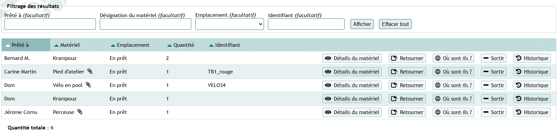This screenshot has width=559, height=135.
Task: Click history clock icon in Jérome Cornu row
Action: [x=518, y=112]
